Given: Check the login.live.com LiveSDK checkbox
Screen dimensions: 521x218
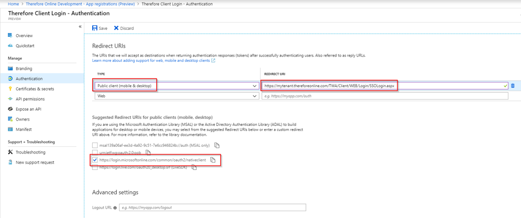Looking at the screenshot, I should [95, 167].
